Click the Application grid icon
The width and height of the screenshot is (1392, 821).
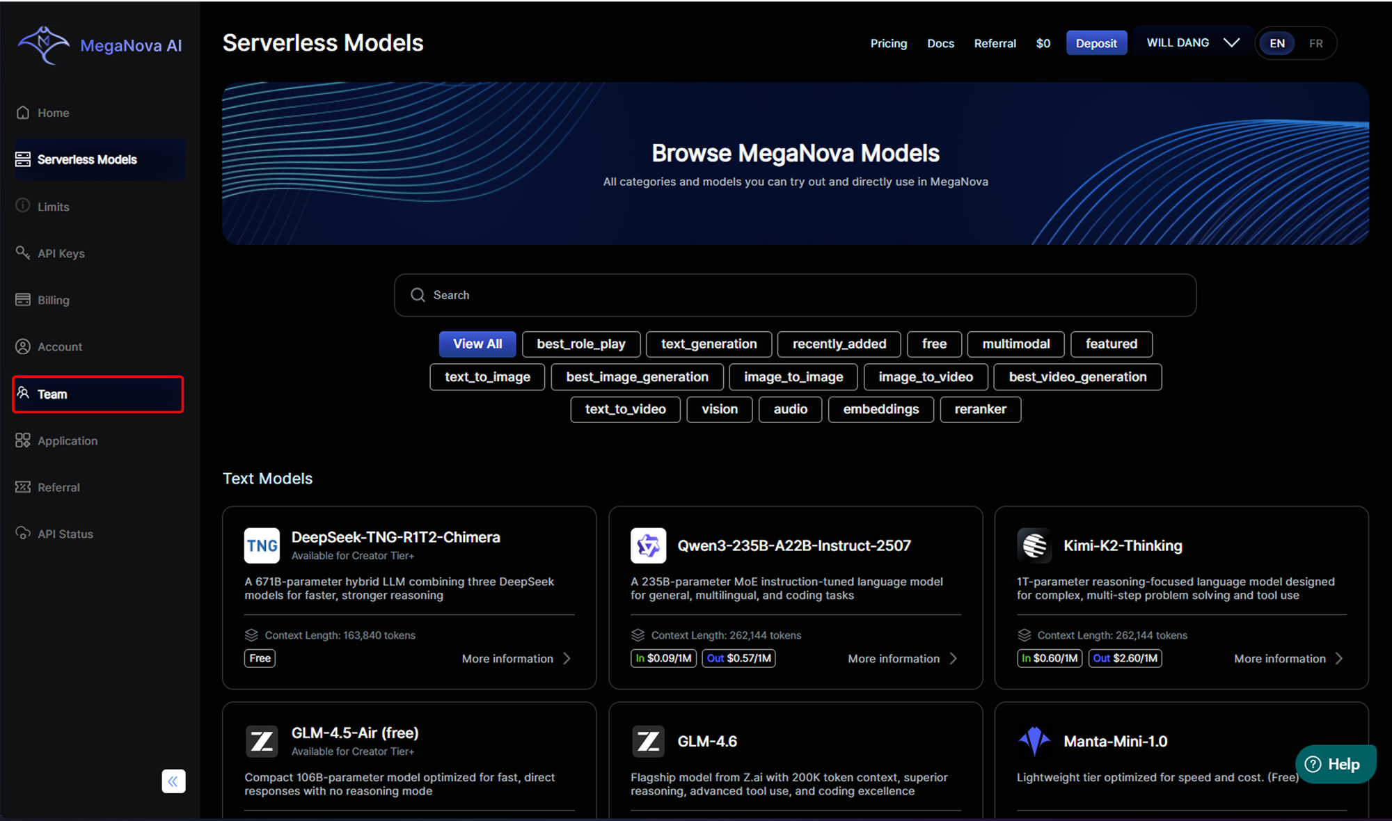[x=23, y=440]
